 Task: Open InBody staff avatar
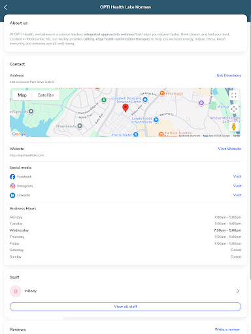(x=16, y=291)
